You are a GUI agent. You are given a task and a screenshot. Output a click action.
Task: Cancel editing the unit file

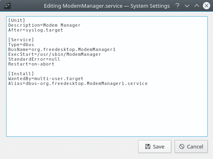pos(191,146)
